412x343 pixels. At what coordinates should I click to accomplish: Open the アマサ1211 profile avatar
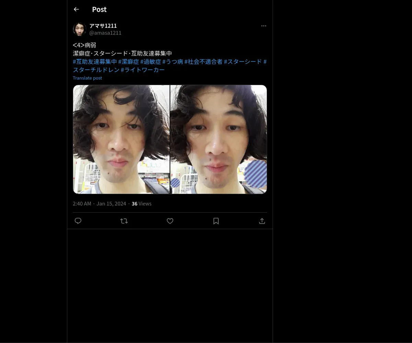79,29
